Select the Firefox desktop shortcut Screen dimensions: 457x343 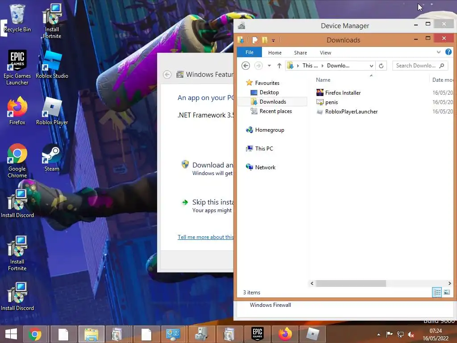(x=17, y=111)
